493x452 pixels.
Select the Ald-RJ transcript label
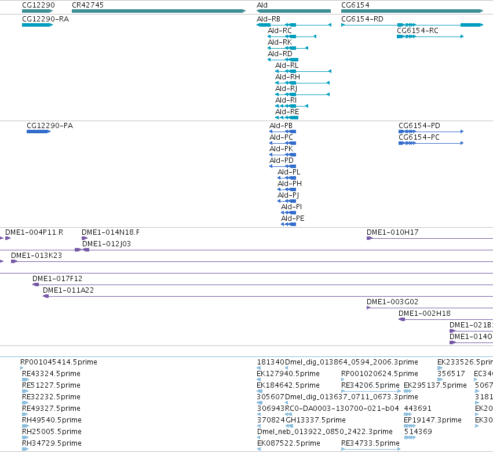pyautogui.click(x=286, y=89)
